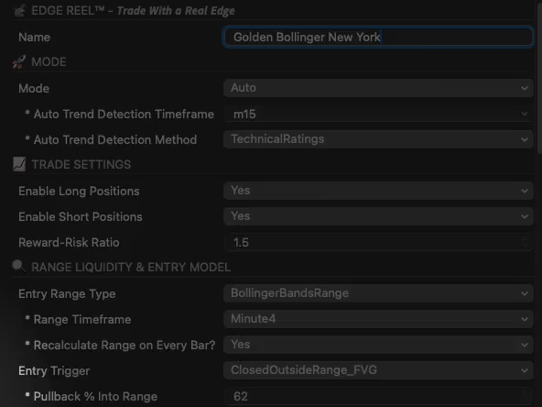Open Entry Range Type dropdown

pos(378,293)
